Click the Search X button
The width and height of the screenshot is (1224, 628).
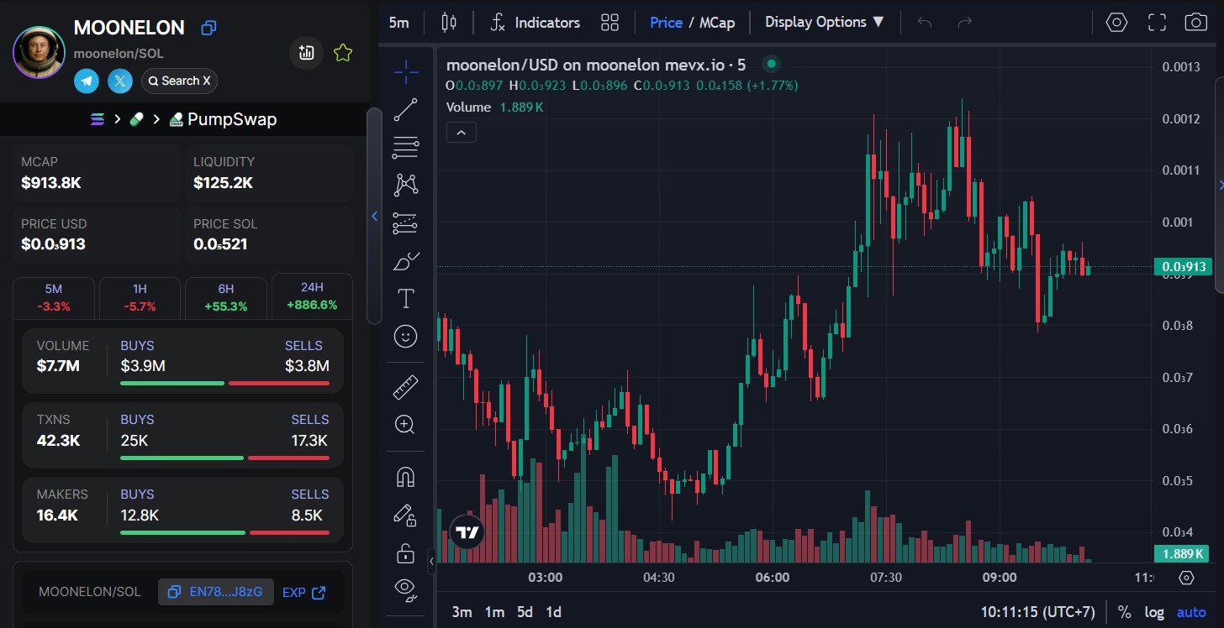tap(179, 81)
